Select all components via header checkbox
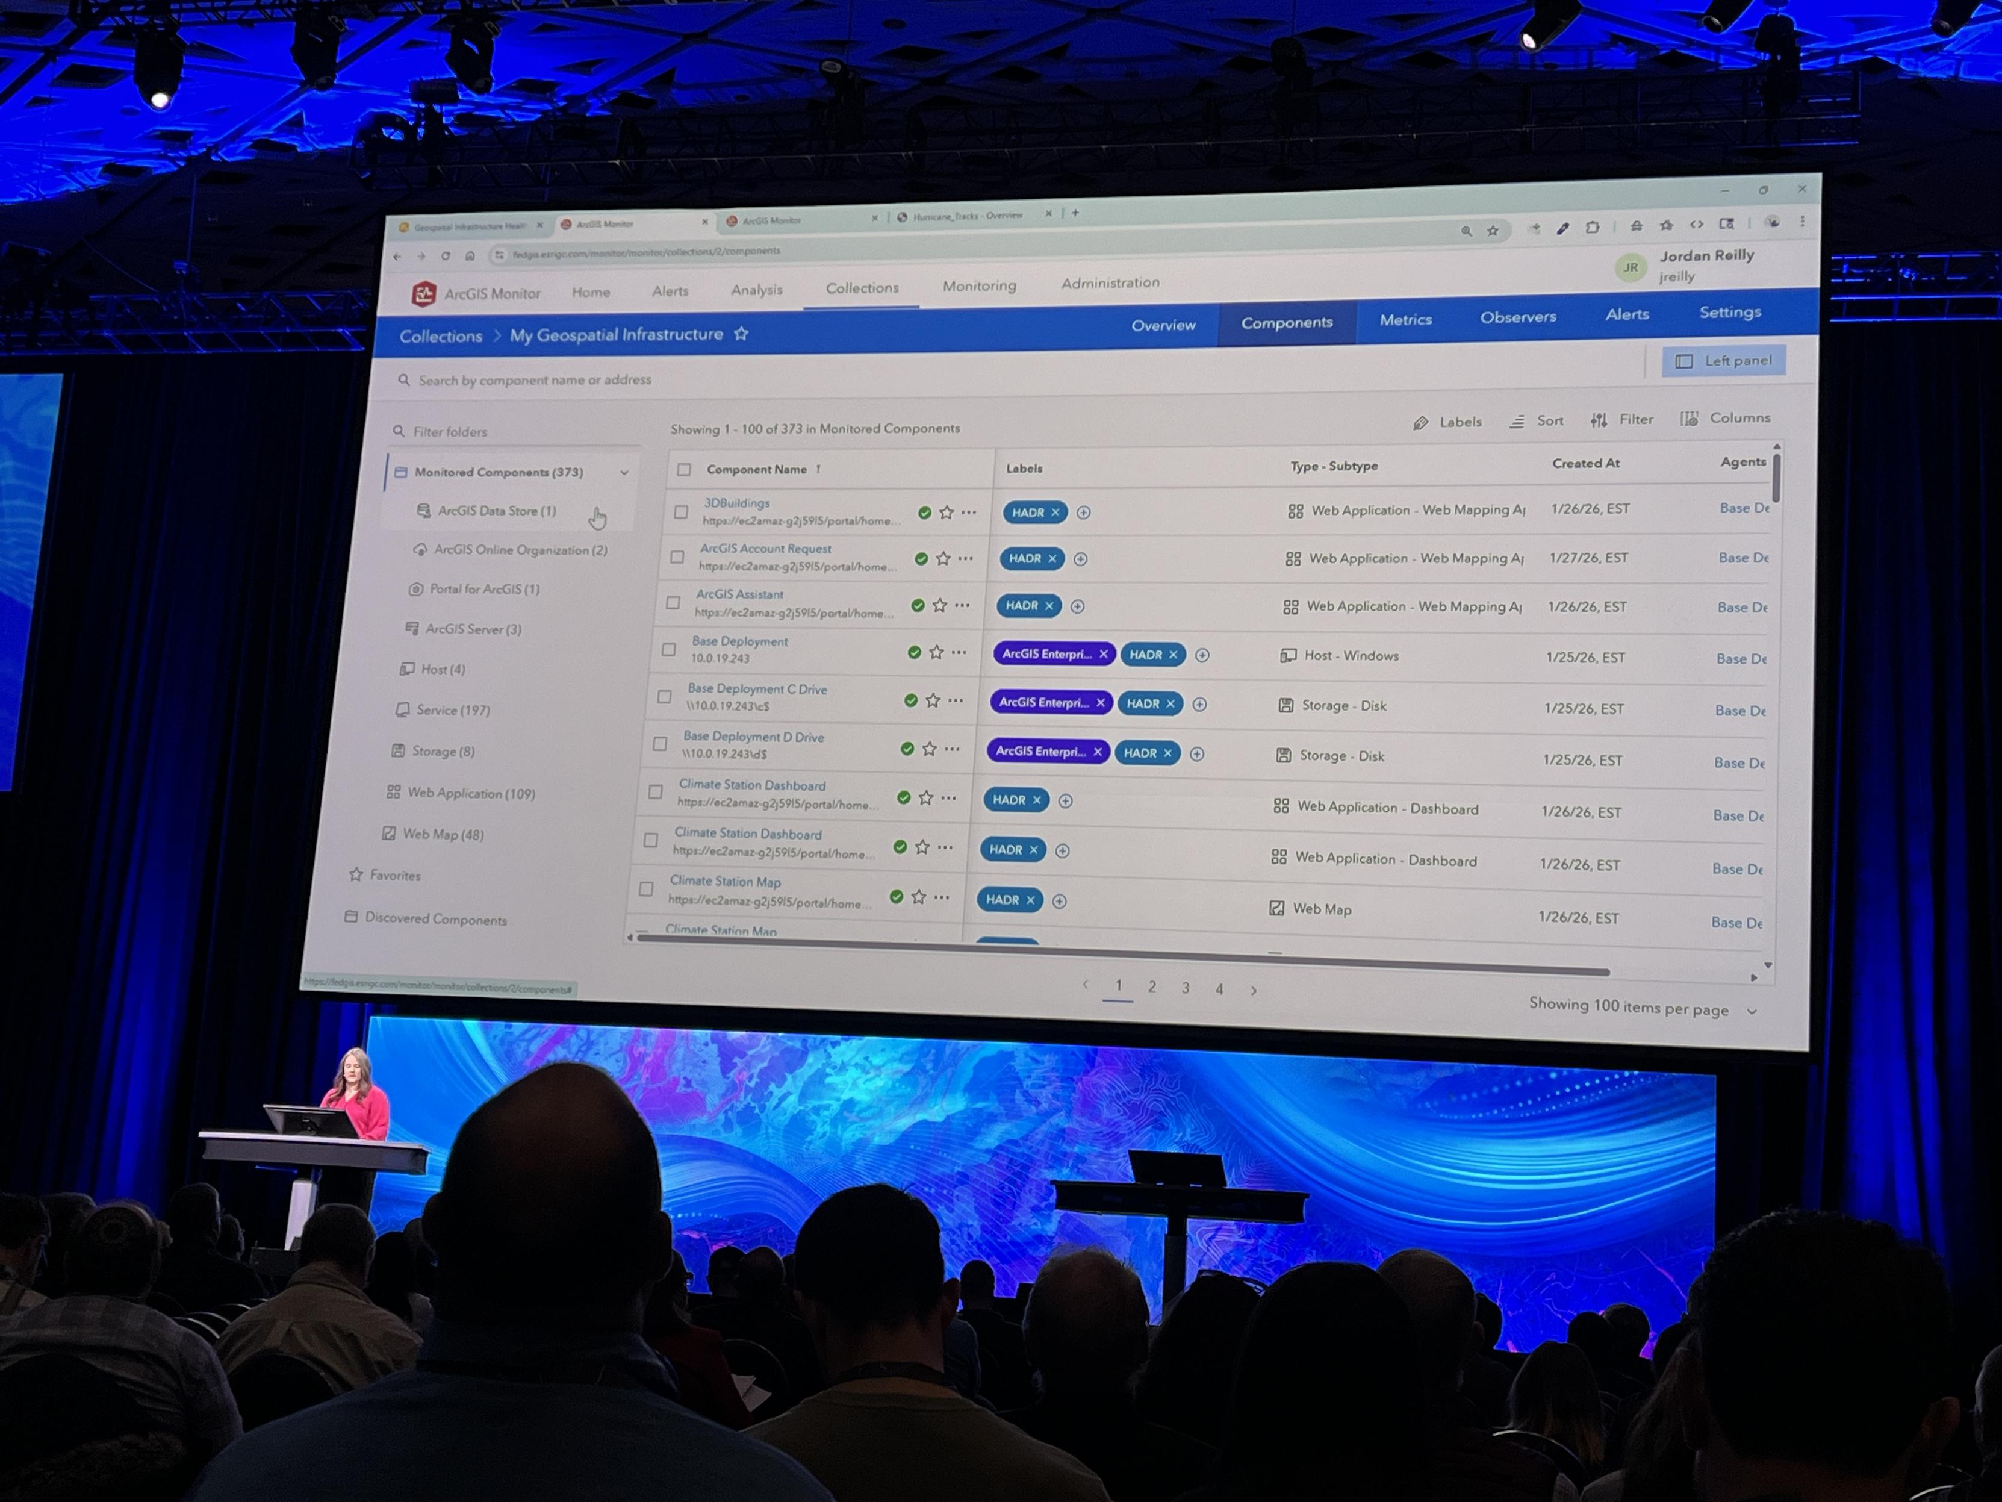This screenshot has height=1502, width=2002. (x=684, y=469)
